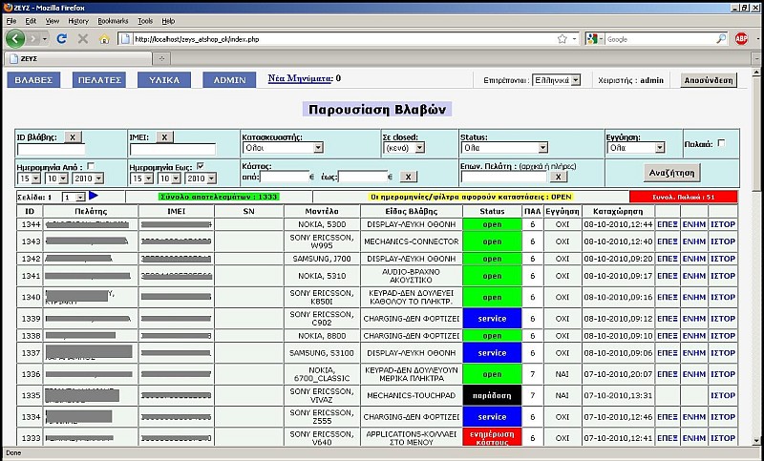This screenshot has width=764, height=461.
Task: Click ΙΣΤΟΡ for fault 1335
Action: (723, 396)
